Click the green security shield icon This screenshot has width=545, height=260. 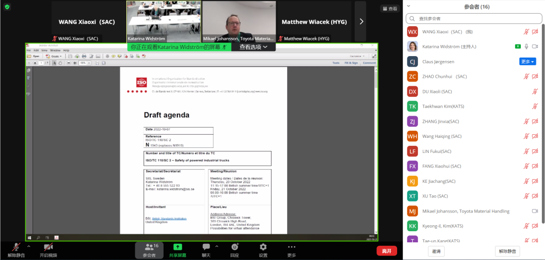7,7
